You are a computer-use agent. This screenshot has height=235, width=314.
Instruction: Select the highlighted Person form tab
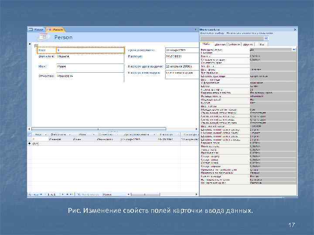pyautogui.click(x=55, y=30)
